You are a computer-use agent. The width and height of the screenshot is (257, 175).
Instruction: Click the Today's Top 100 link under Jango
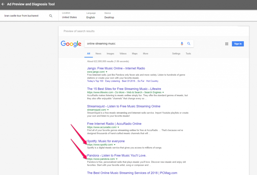(x=95, y=81)
